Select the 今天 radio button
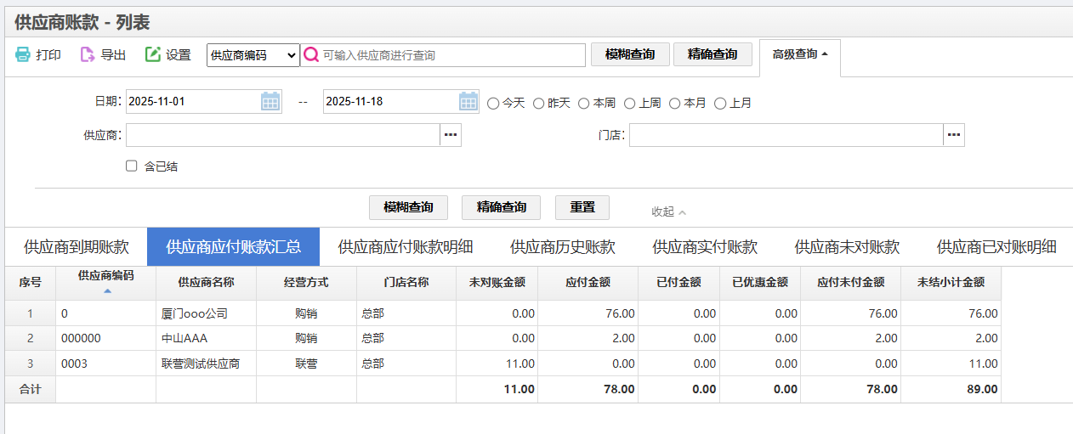Screen dimensions: 1073x434 click(x=493, y=103)
